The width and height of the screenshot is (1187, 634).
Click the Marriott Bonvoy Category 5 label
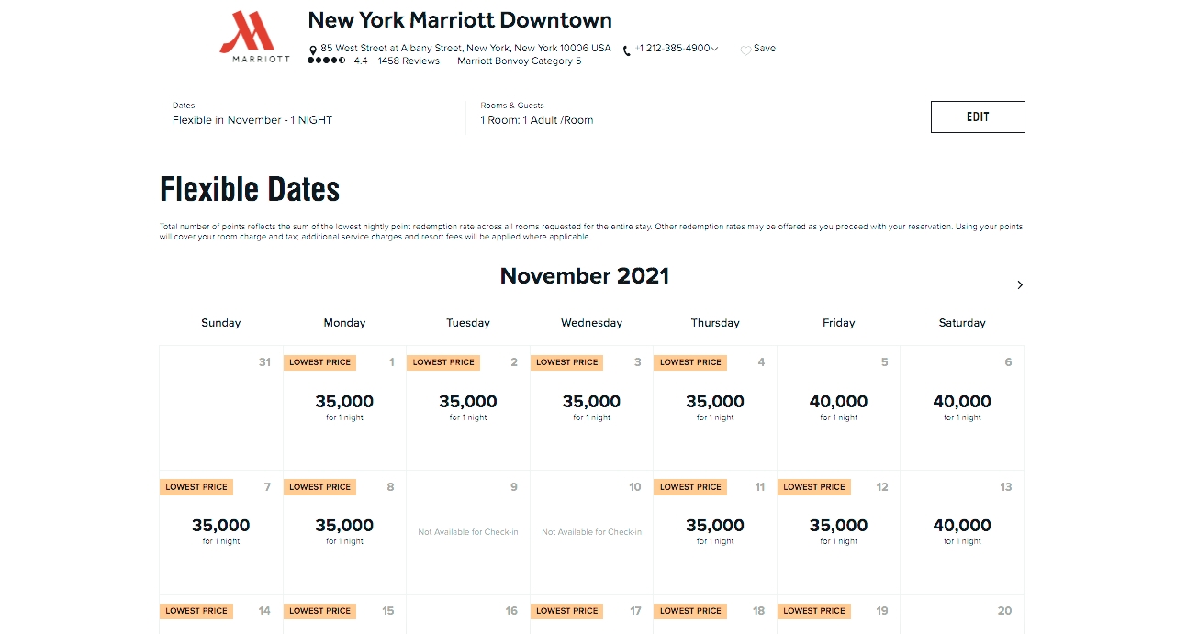click(x=520, y=61)
